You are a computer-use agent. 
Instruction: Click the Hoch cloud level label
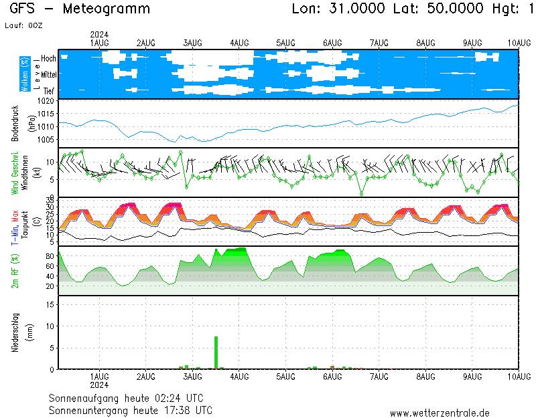[x=48, y=59]
